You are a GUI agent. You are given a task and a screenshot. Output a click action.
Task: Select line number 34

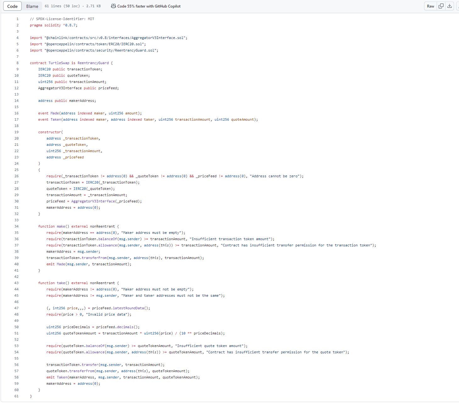[x=16, y=226]
